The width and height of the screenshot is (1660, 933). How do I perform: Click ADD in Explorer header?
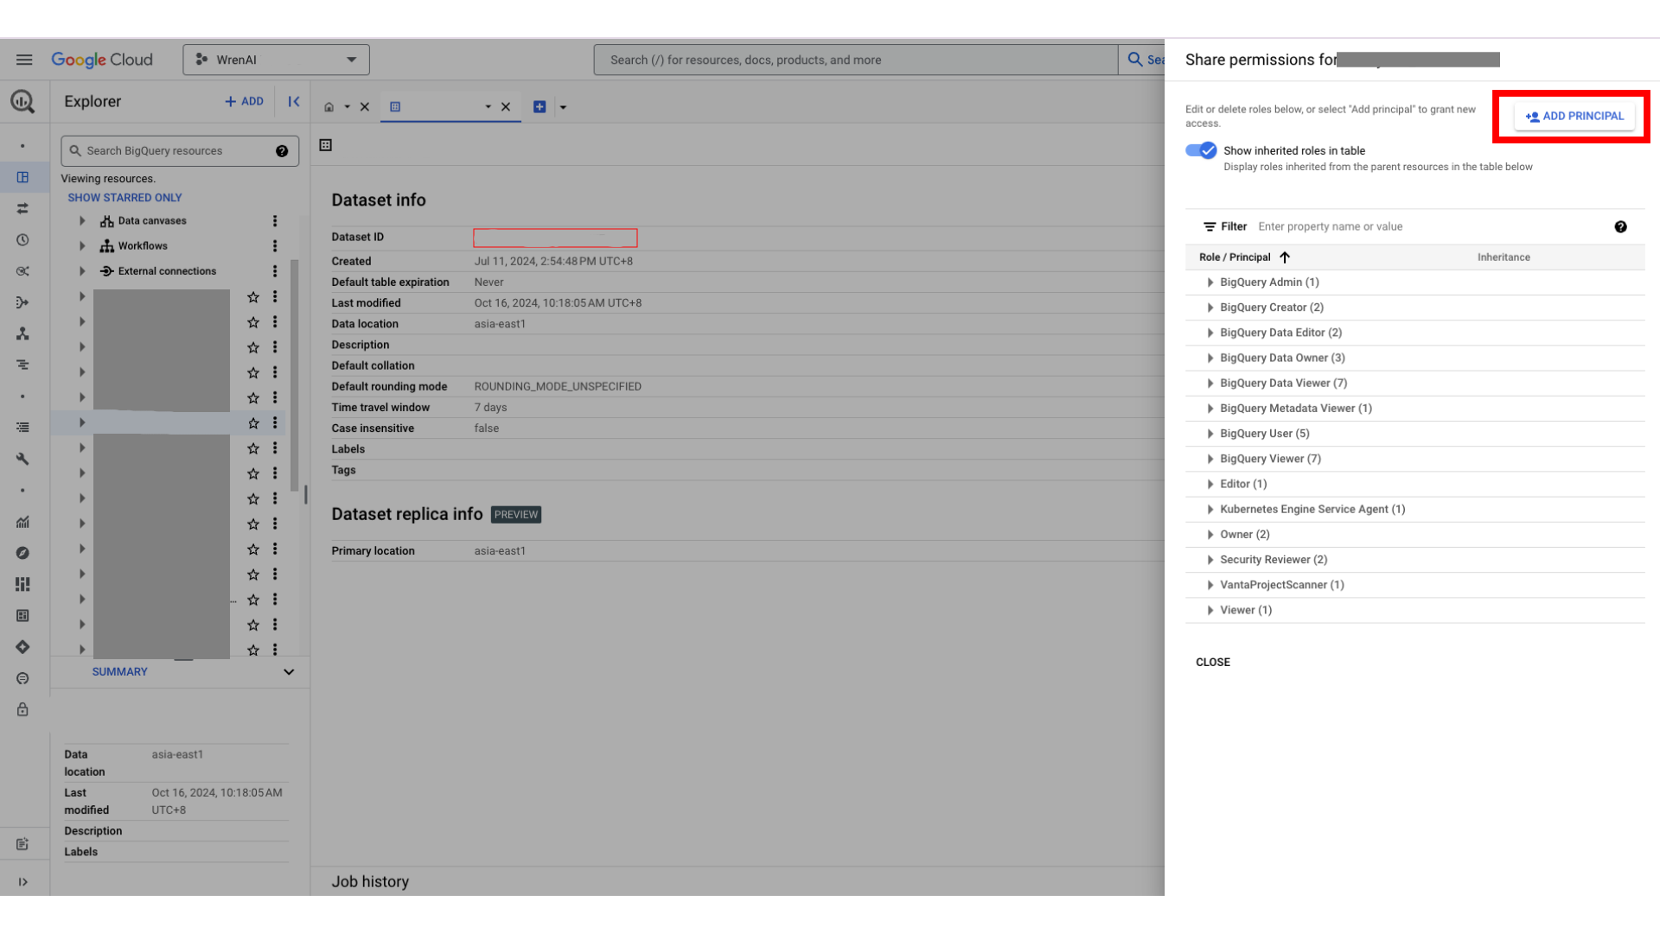coord(245,102)
